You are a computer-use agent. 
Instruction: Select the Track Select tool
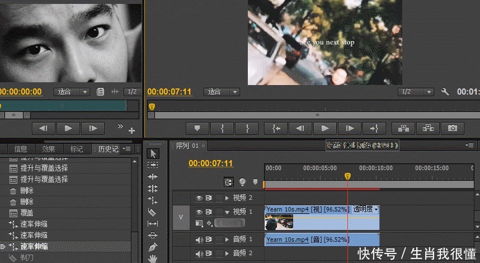click(153, 165)
